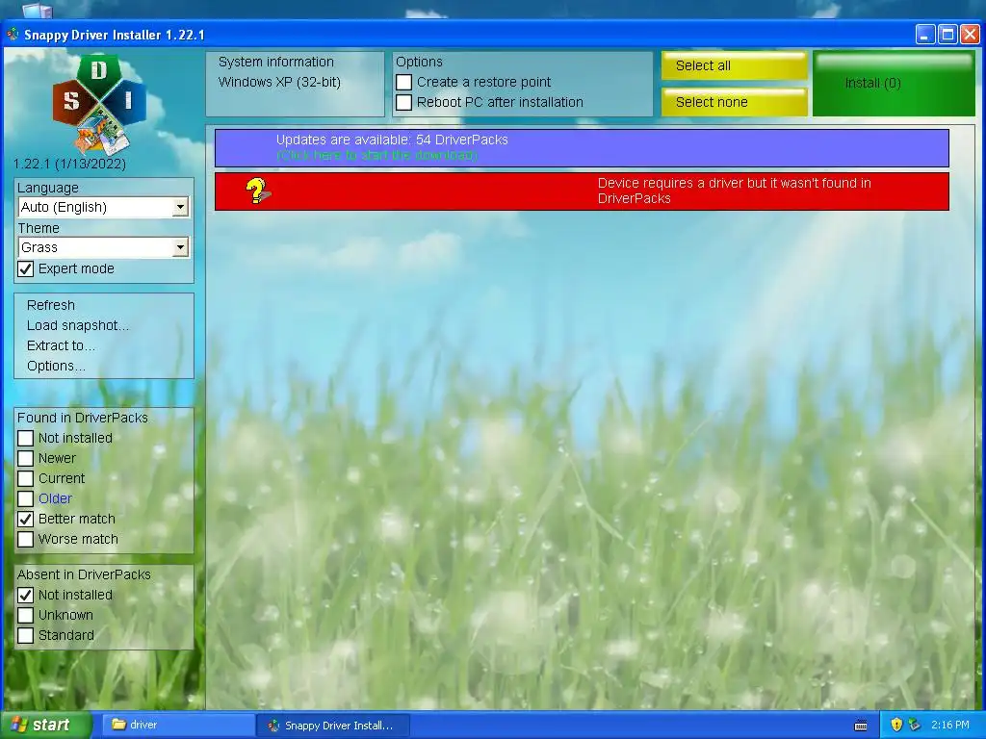Viewport: 986px width, 739px height.
Task: Click the Snappy Driver Installer title bar icon
Action: tap(12, 35)
